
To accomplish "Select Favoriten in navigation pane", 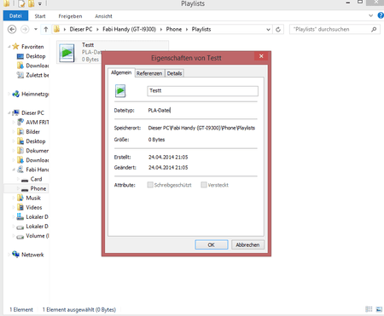I will (x=32, y=47).
